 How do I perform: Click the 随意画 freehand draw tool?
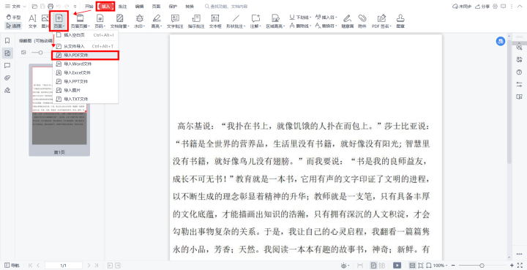pos(348,21)
